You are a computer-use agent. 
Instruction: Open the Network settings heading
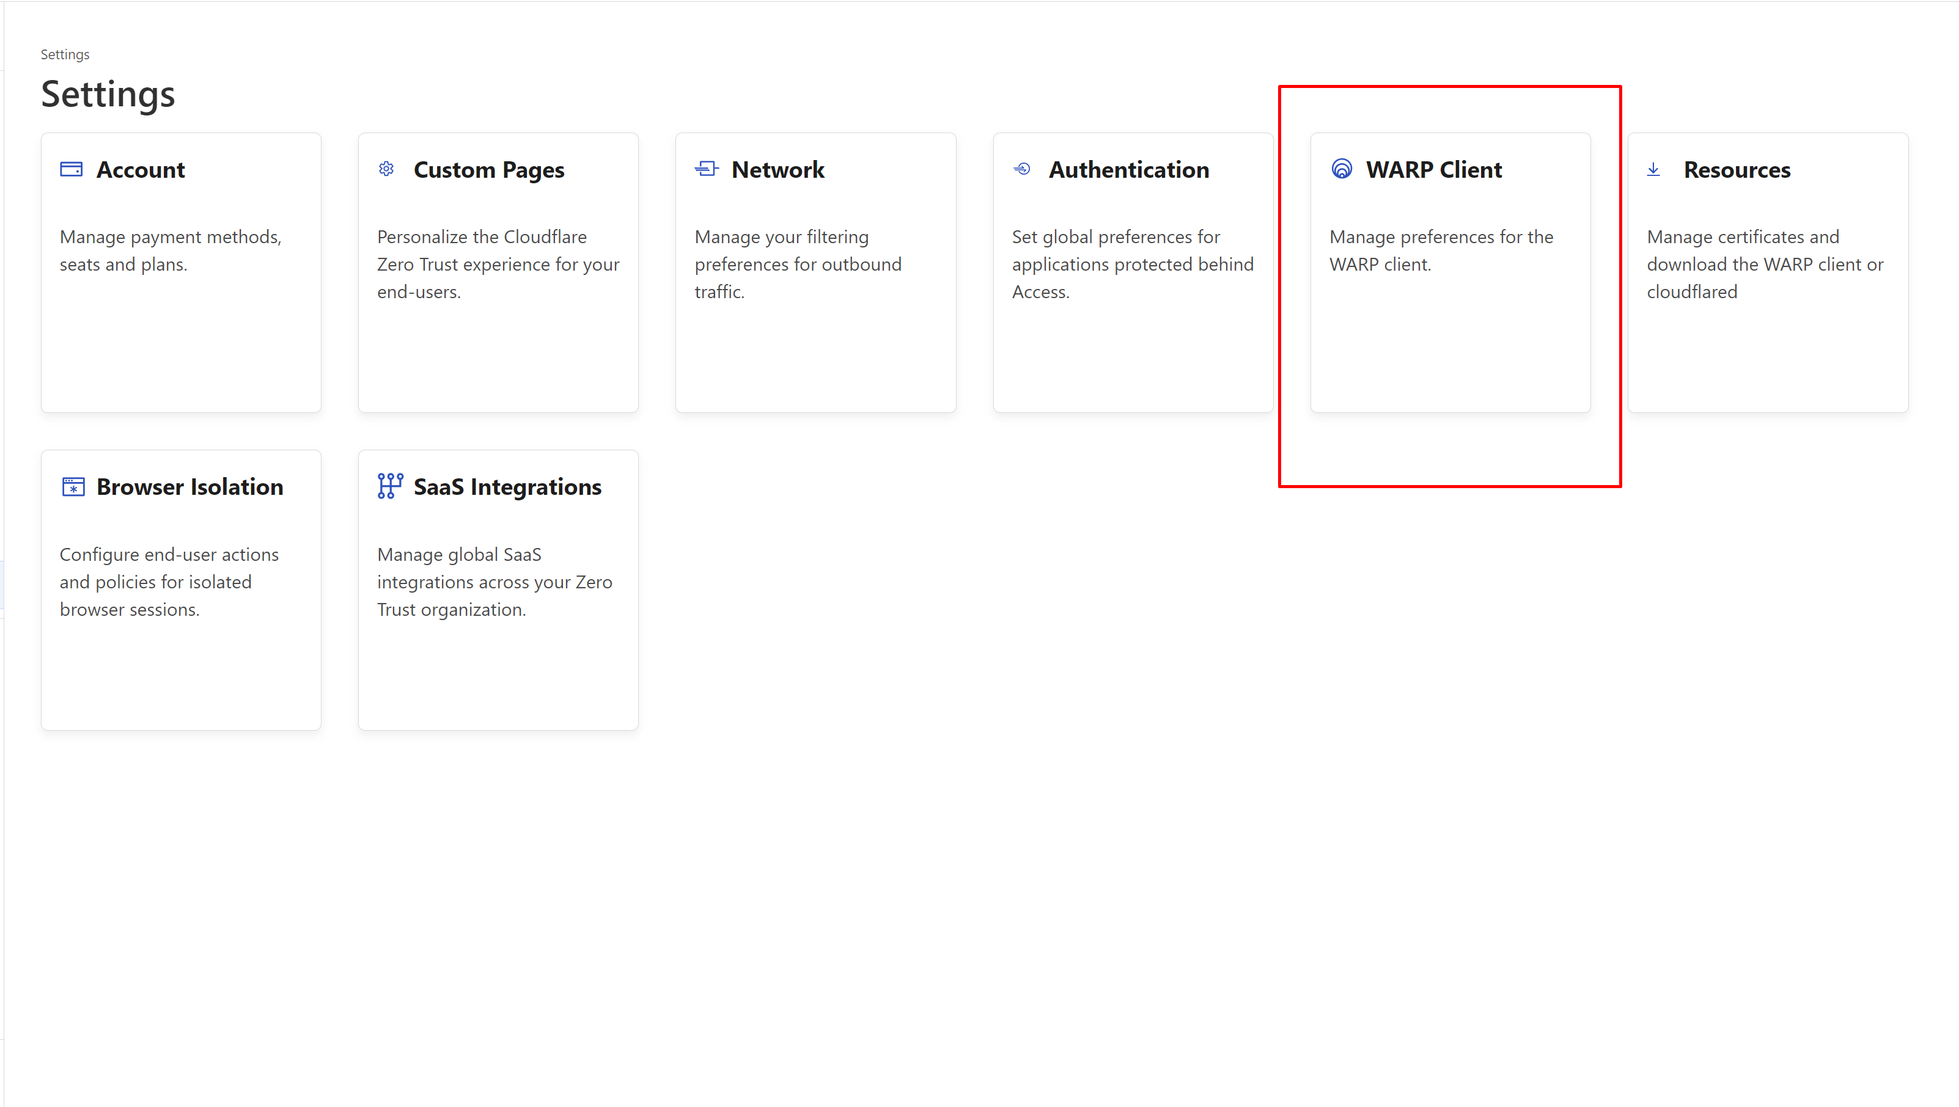778,170
